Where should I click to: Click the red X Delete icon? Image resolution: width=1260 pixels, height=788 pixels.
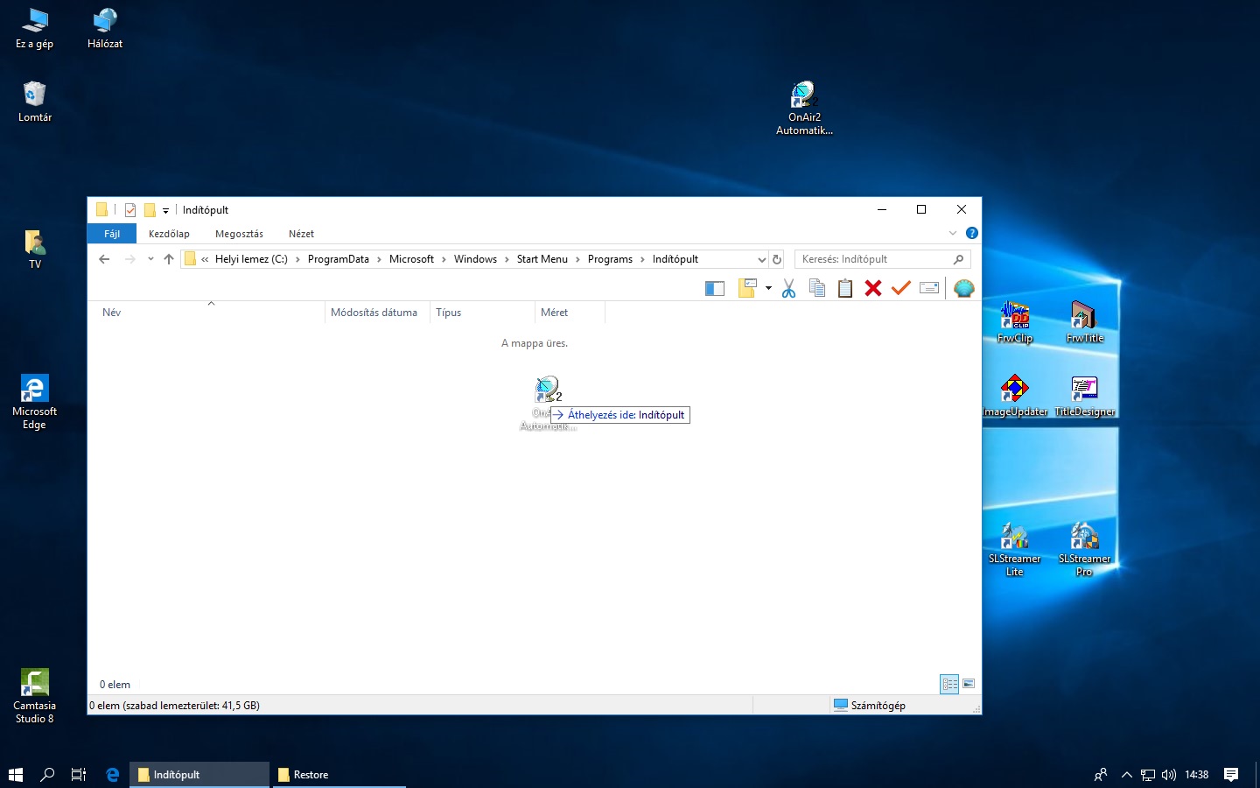[x=873, y=288]
